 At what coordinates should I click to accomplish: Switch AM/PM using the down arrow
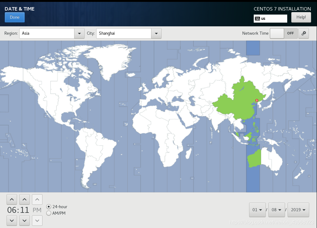[x=37, y=221]
